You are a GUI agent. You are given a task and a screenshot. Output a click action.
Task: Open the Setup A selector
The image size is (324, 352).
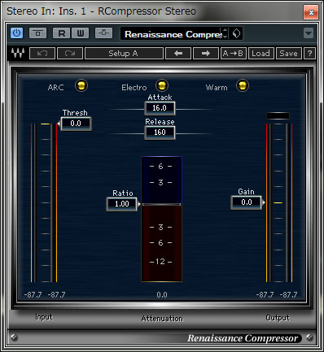[x=124, y=54]
